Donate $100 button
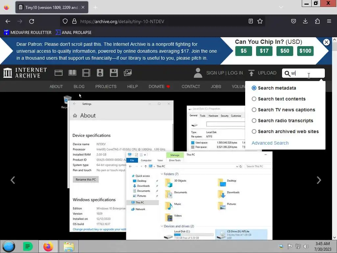This screenshot has width=337, height=253. pos(305,51)
